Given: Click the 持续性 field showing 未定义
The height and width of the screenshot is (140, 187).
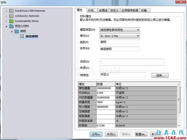Looking at the screenshot, I should point(123,74).
